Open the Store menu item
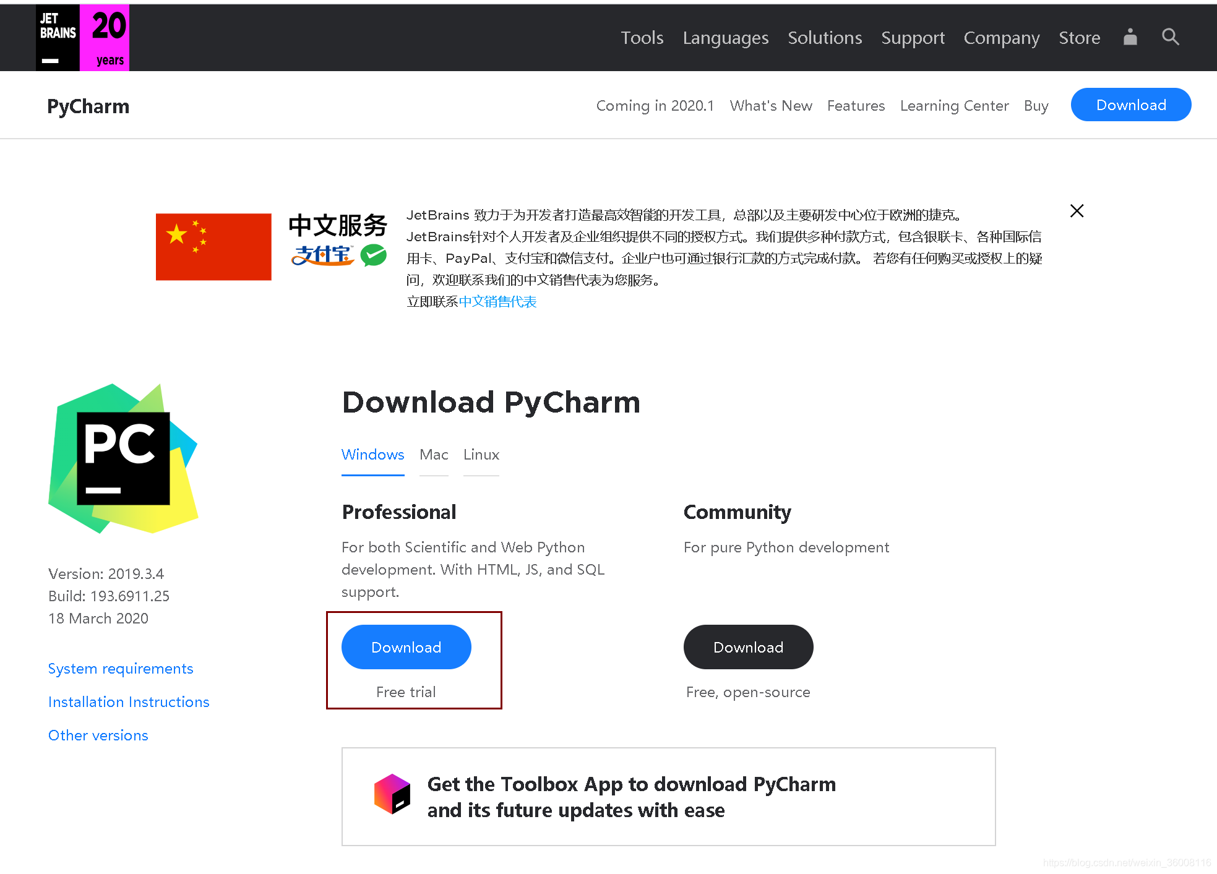Screen dimensions: 1217x874 [x=1079, y=37]
